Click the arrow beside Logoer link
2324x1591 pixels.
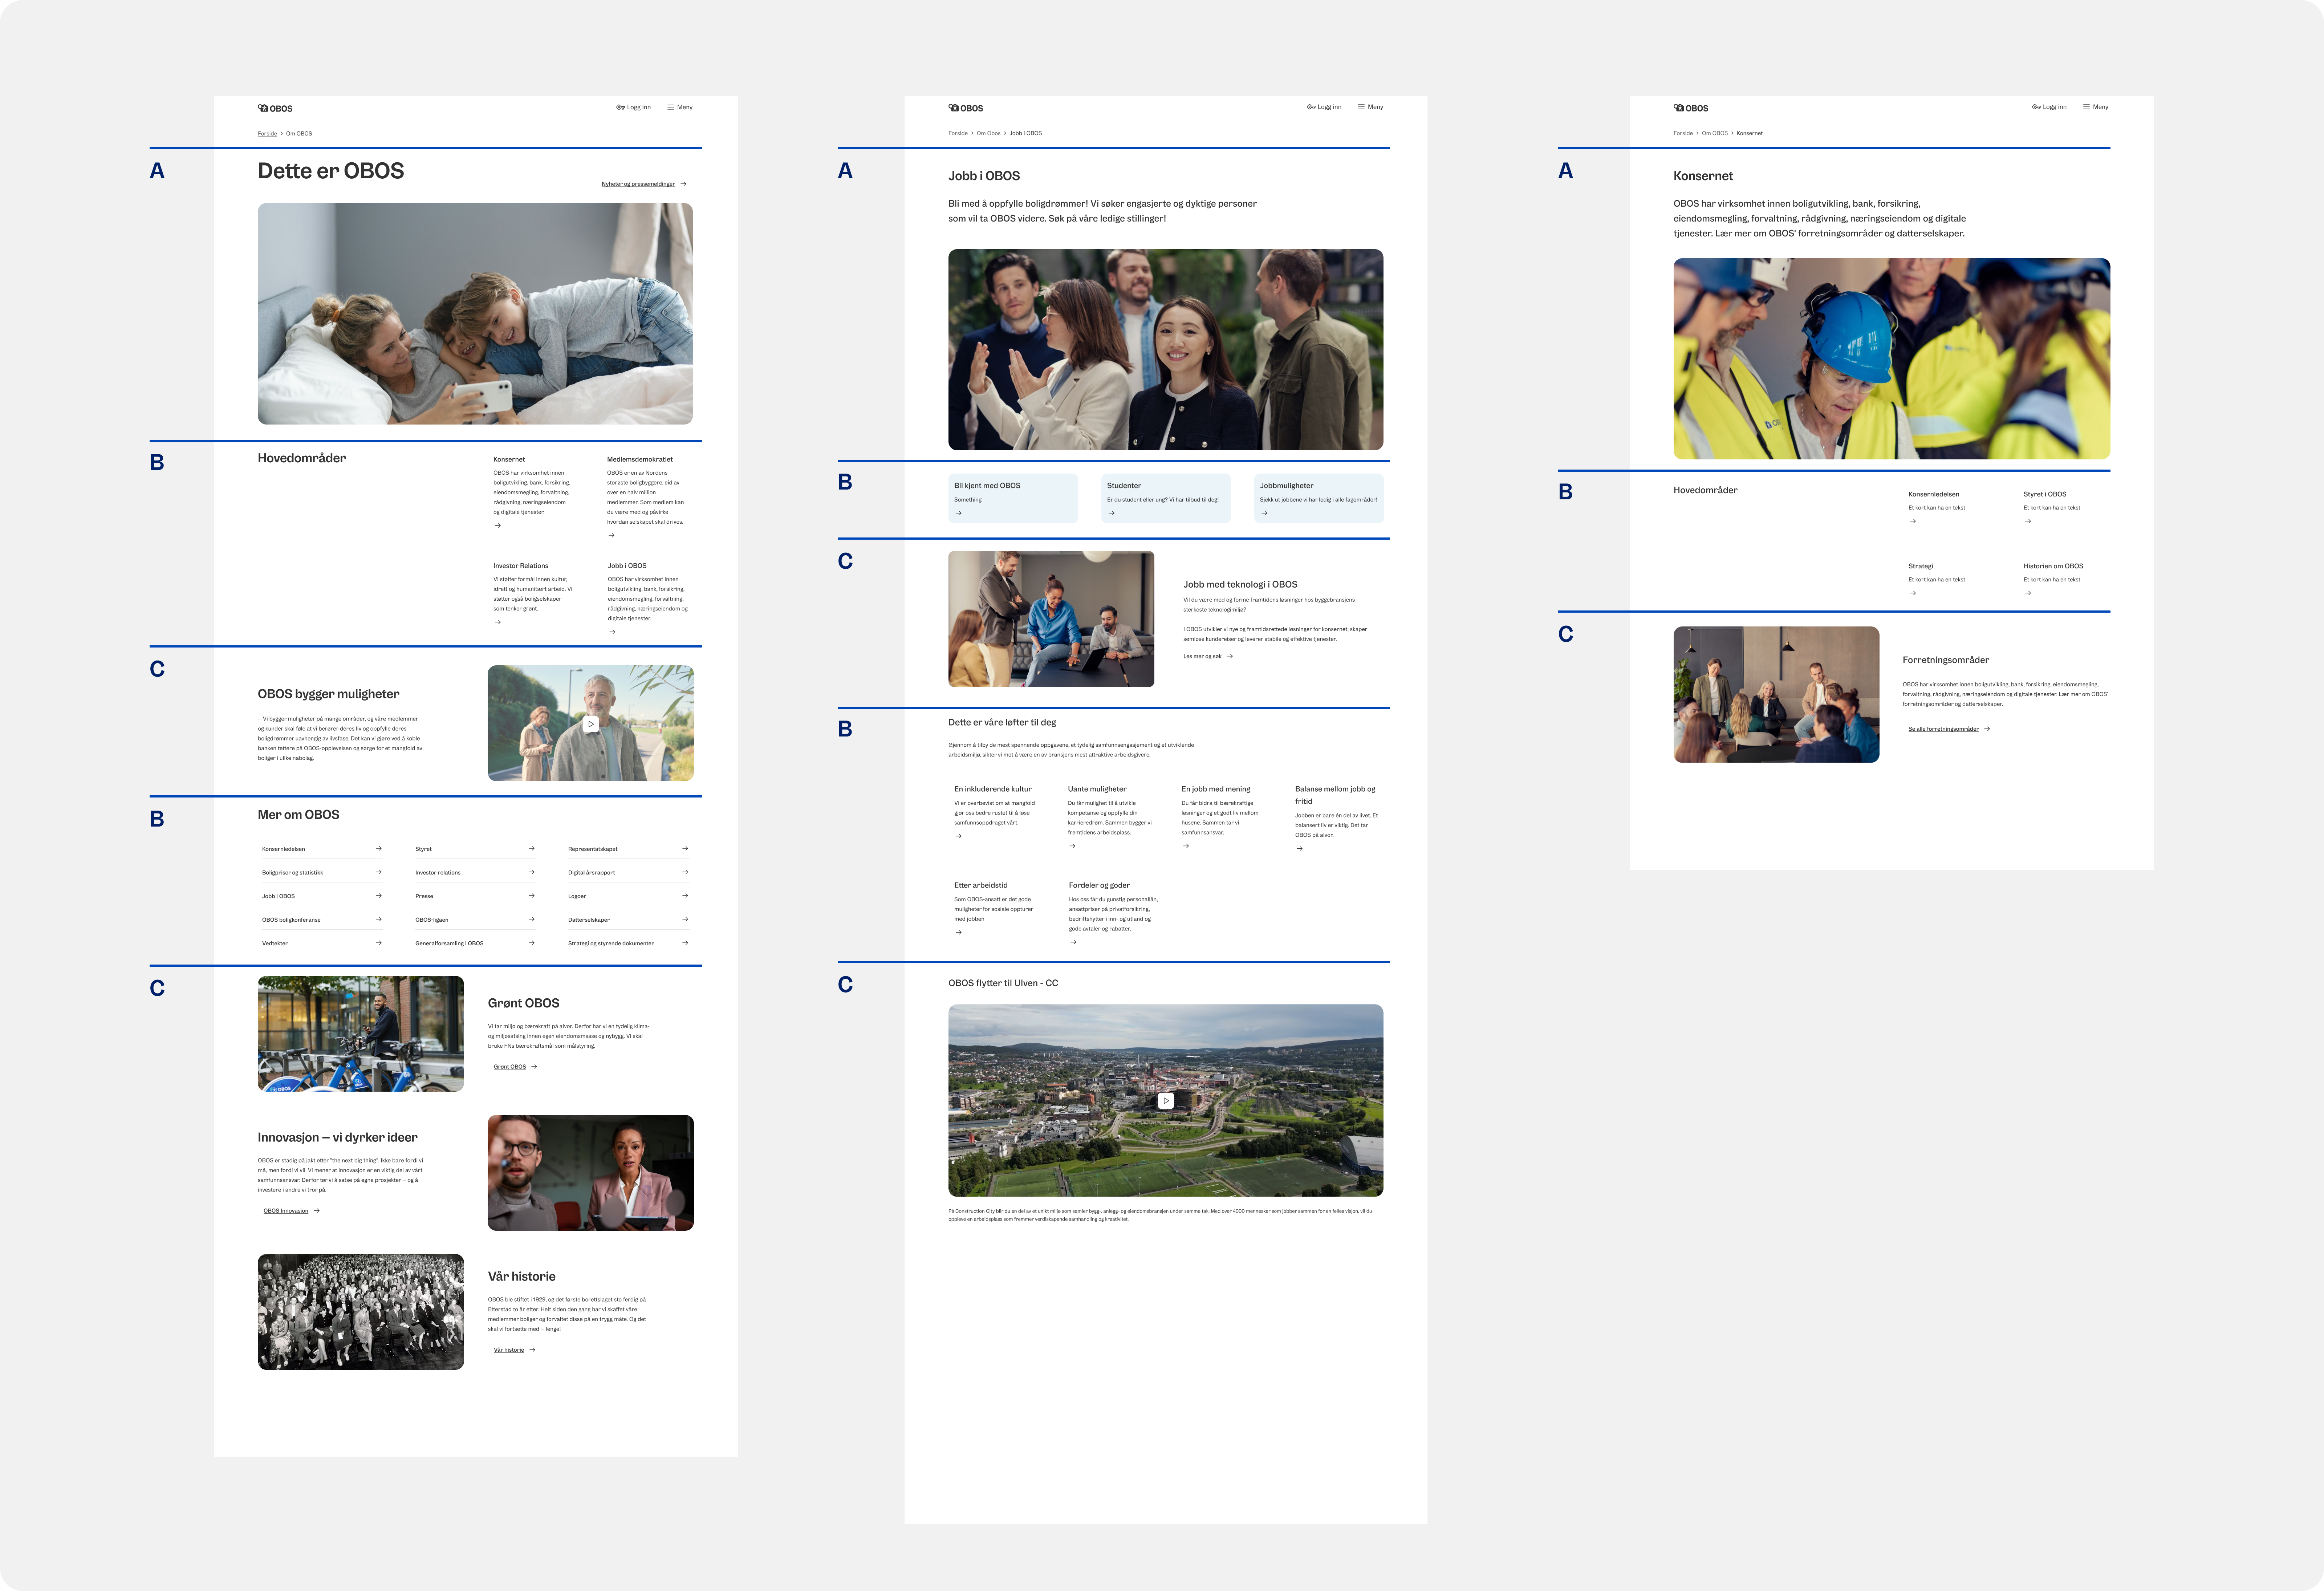(685, 896)
